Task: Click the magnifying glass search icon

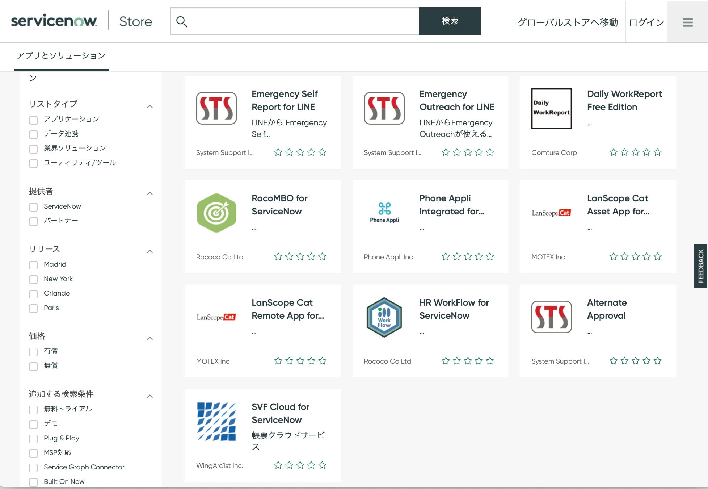Action: [182, 22]
